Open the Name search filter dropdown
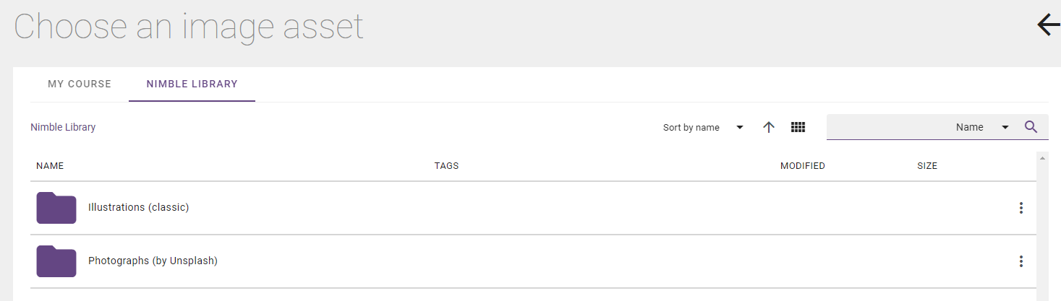 (982, 127)
